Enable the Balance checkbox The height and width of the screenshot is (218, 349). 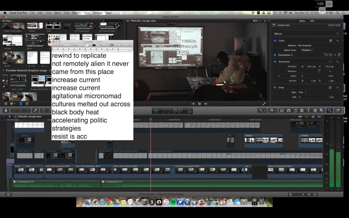(275, 46)
